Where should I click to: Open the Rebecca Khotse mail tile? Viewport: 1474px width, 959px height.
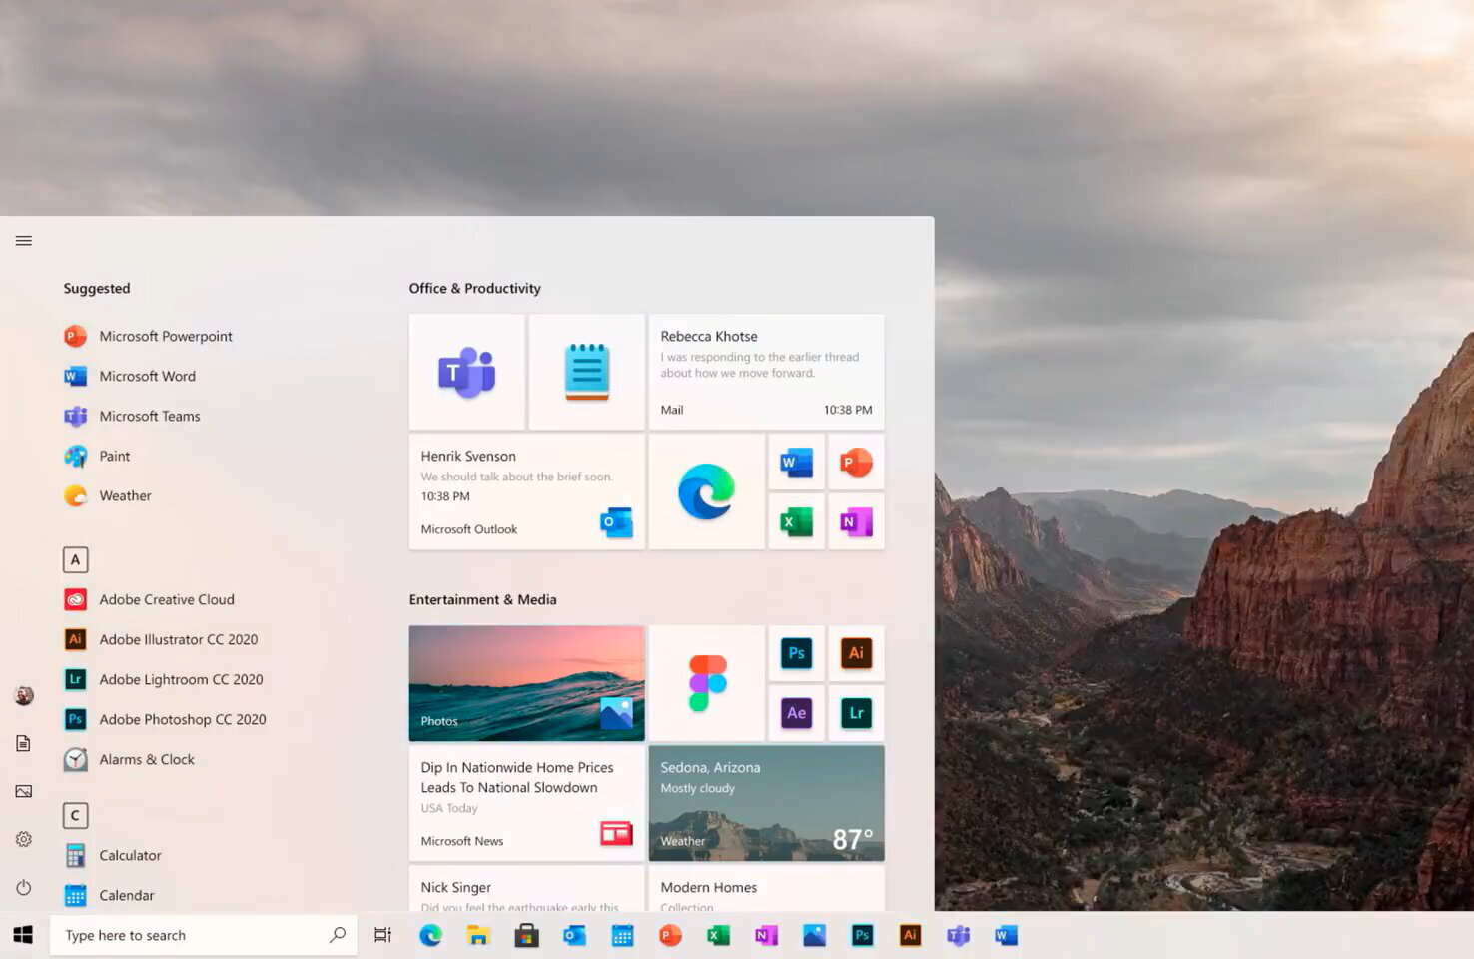pos(767,372)
